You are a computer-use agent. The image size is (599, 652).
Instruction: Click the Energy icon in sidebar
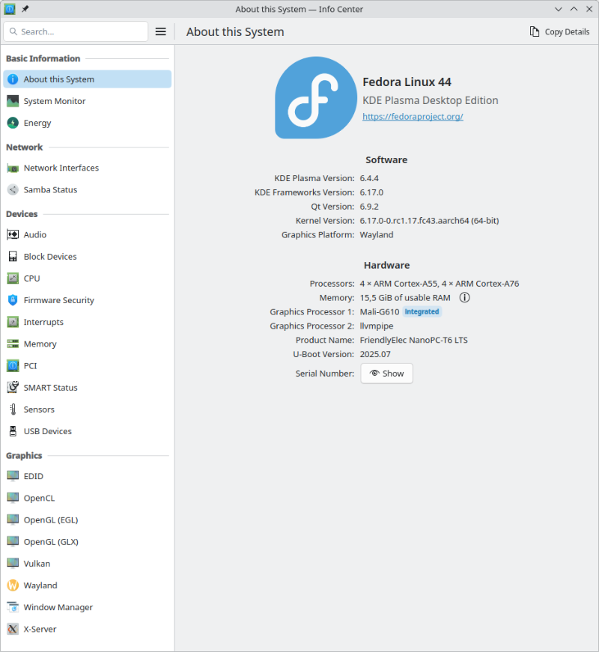[13, 123]
